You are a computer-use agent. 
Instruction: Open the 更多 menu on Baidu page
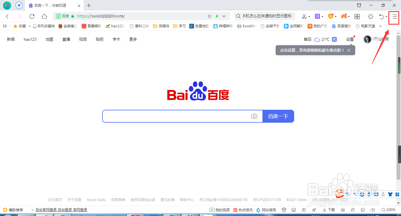[x=133, y=39]
